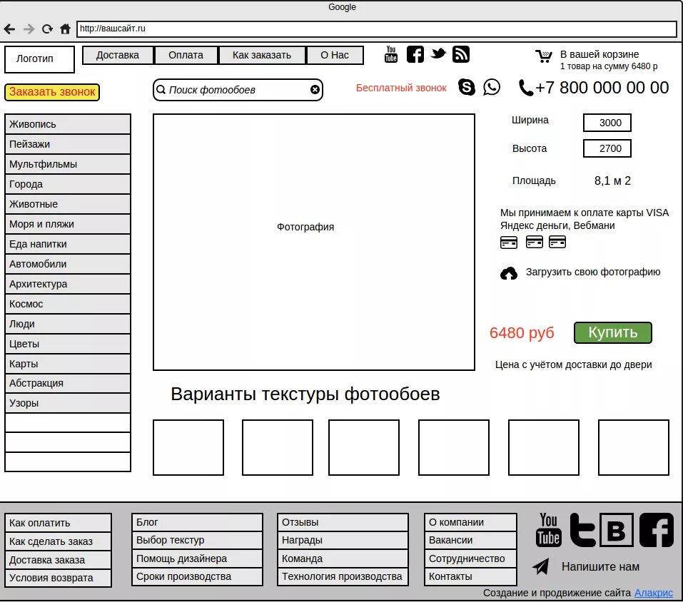The image size is (683, 602).
Task: Open Технология производства footer link
Action: [343, 577]
